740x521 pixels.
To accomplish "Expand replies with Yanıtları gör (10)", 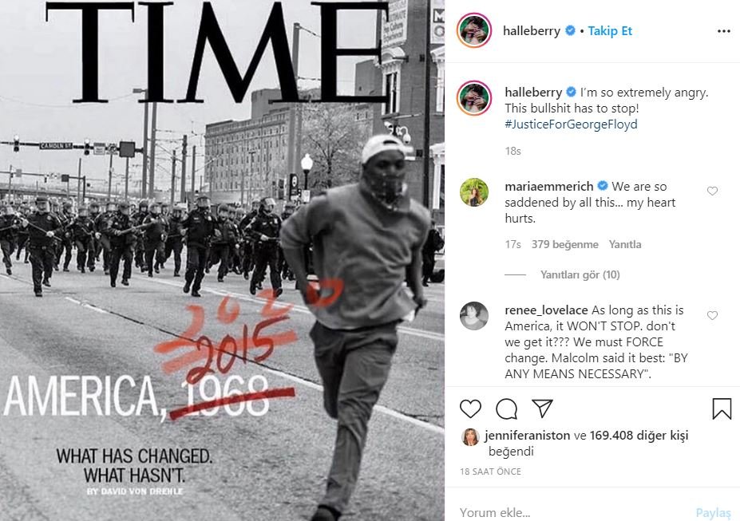I will click(x=580, y=274).
